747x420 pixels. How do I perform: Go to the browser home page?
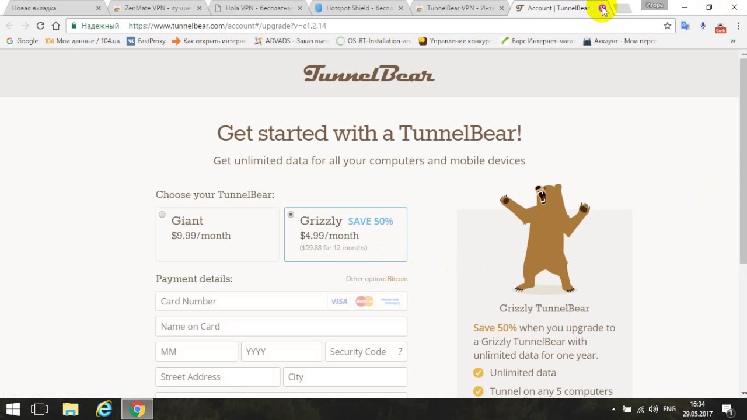[55, 26]
